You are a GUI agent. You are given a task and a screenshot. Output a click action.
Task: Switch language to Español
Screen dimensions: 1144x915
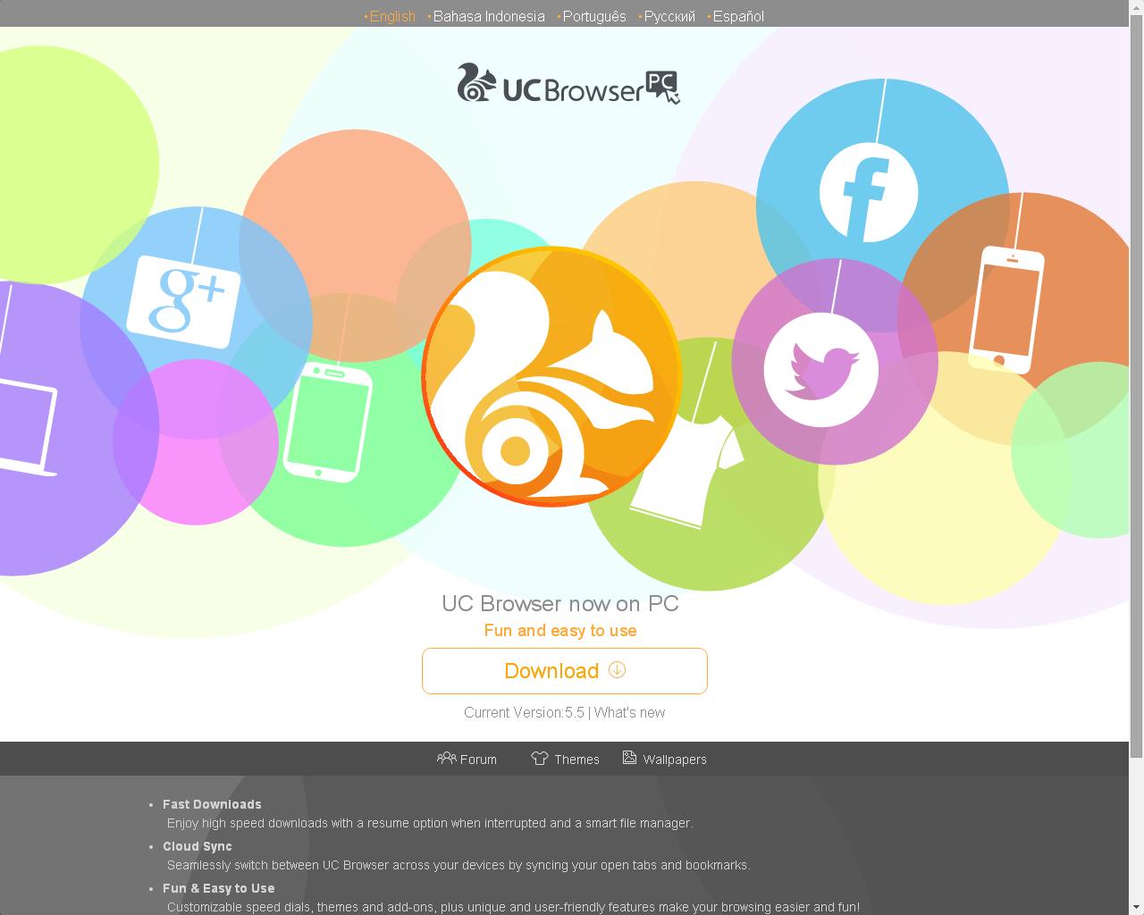[738, 16]
